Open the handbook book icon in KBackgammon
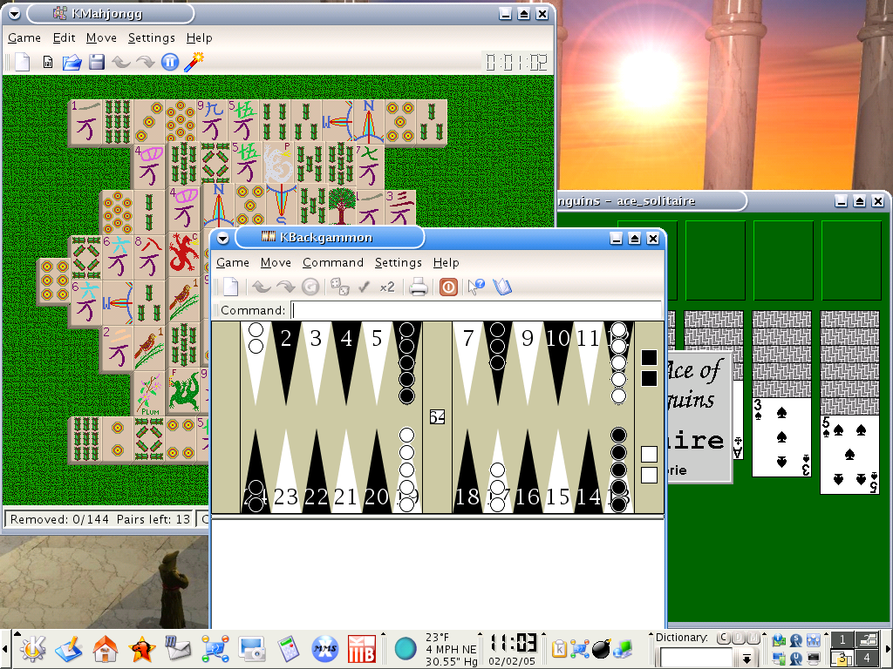The height and width of the screenshot is (669, 893). coord(502,287)
